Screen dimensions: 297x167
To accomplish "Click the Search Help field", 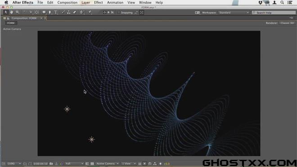I will point(274,13).
